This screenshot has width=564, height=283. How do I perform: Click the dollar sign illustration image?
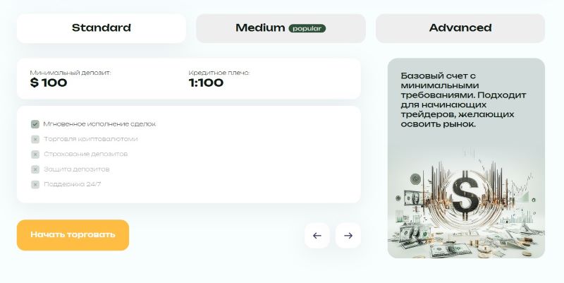[466, 202]
